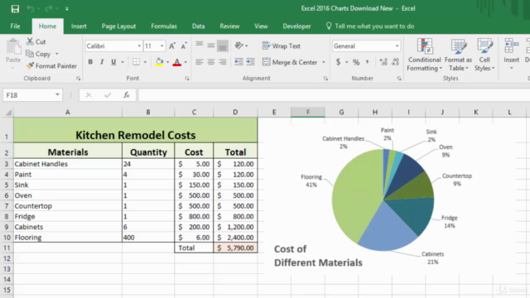Open font size dropdown

(x=162, y=46)
